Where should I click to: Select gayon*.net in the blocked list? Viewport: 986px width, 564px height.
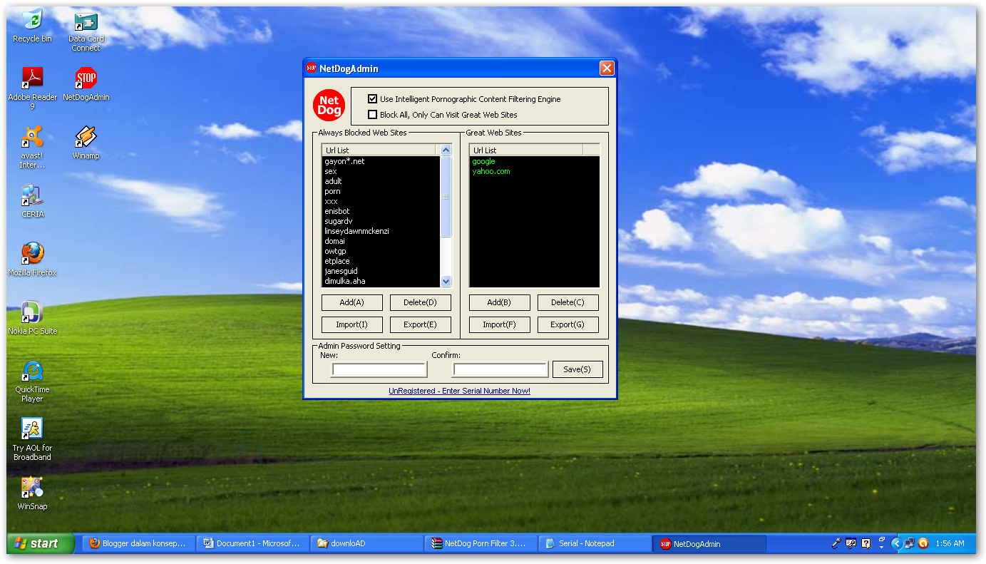point(344,161)
